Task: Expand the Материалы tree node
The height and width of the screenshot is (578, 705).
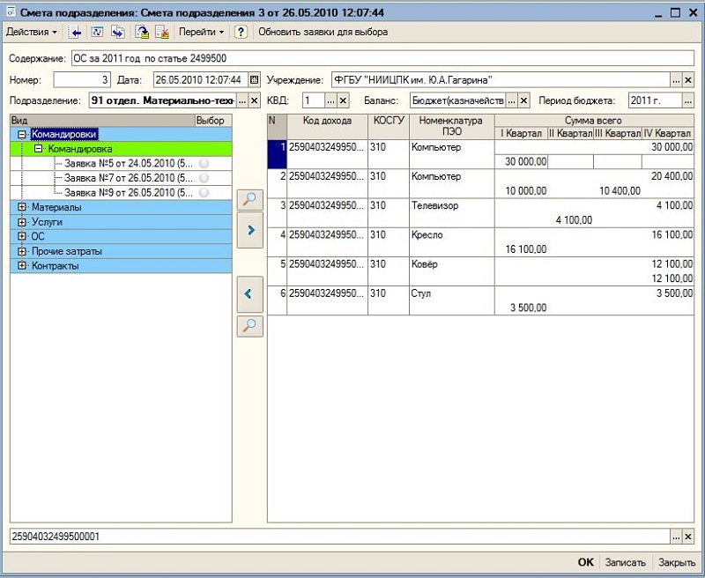Action: 22,208
